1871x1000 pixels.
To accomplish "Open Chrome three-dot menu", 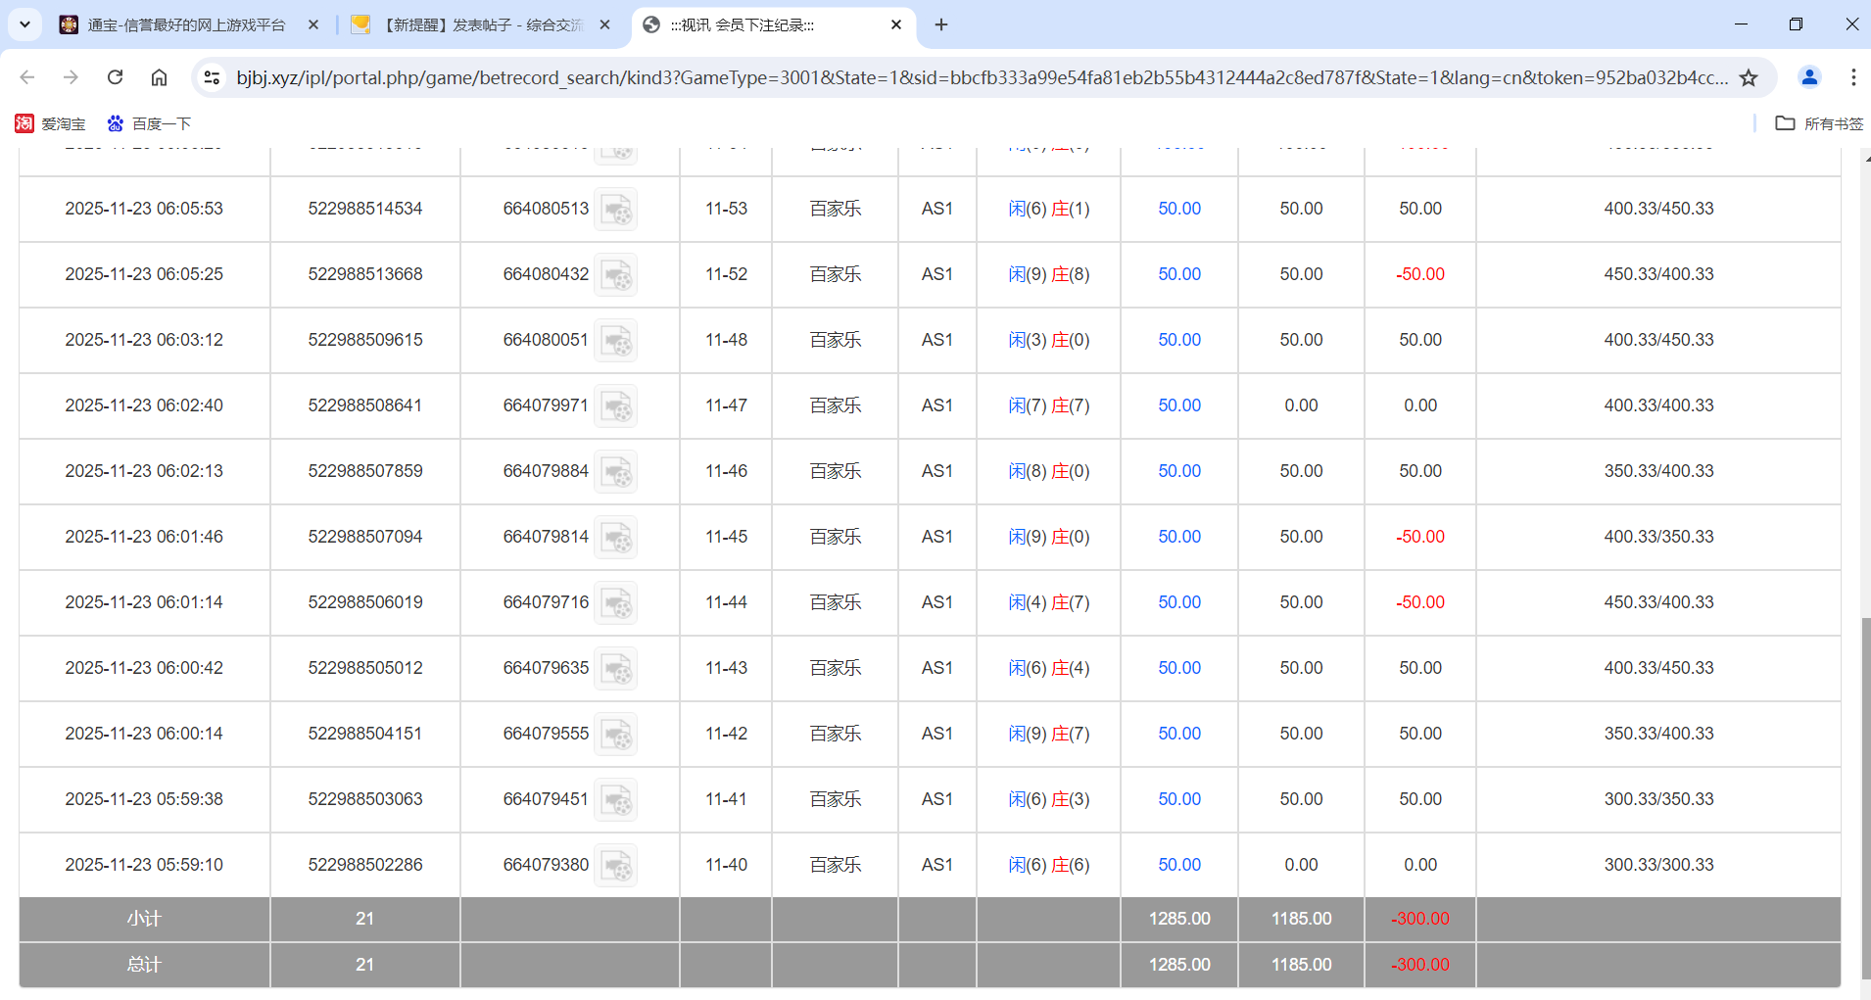I will 1853,76.
